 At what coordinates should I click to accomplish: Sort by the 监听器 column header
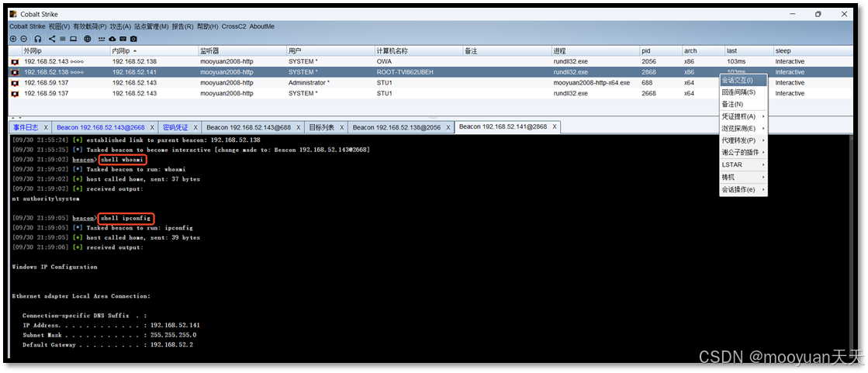[x=242, y=51]
